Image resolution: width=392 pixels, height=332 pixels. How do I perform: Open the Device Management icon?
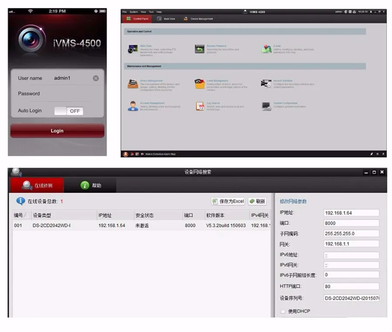coord(133,84)
